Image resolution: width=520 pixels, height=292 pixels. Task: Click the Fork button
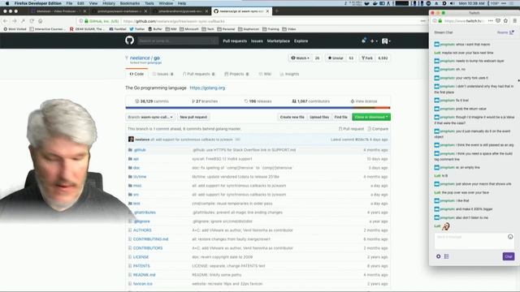pos(367,58)
